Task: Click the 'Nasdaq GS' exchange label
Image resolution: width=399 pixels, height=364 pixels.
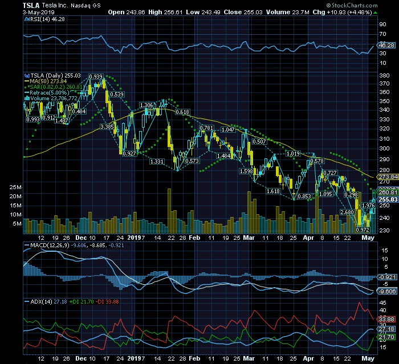Action: (x=85, y=6)
